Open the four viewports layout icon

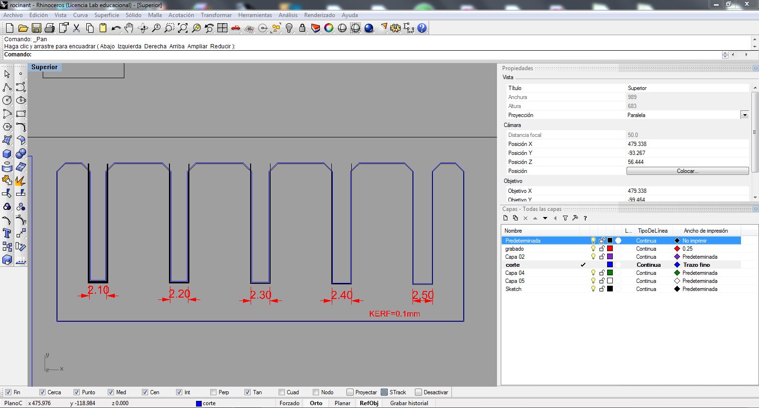pos(222,28)
